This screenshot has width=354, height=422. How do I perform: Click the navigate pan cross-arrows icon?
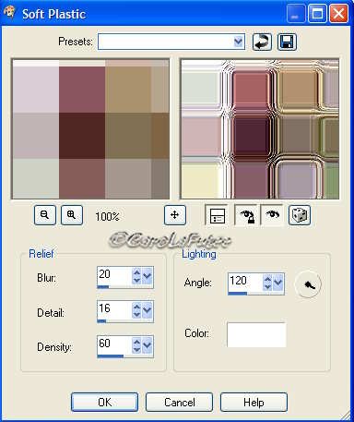click(x=175, y=215)
